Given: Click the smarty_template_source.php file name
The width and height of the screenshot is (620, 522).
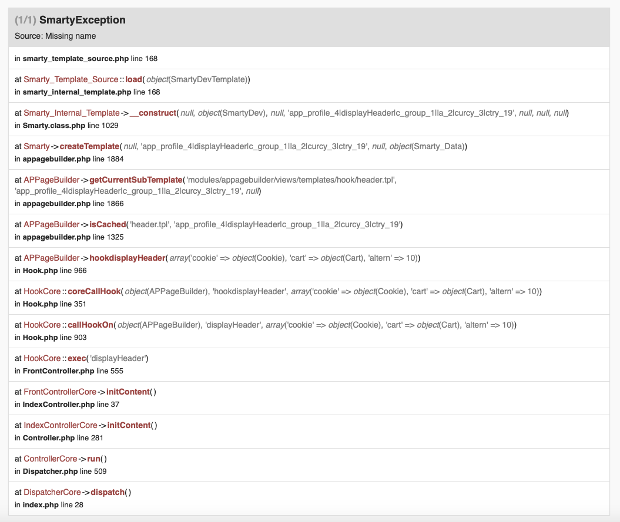Looking at the screenshot, I should [76, 59].
